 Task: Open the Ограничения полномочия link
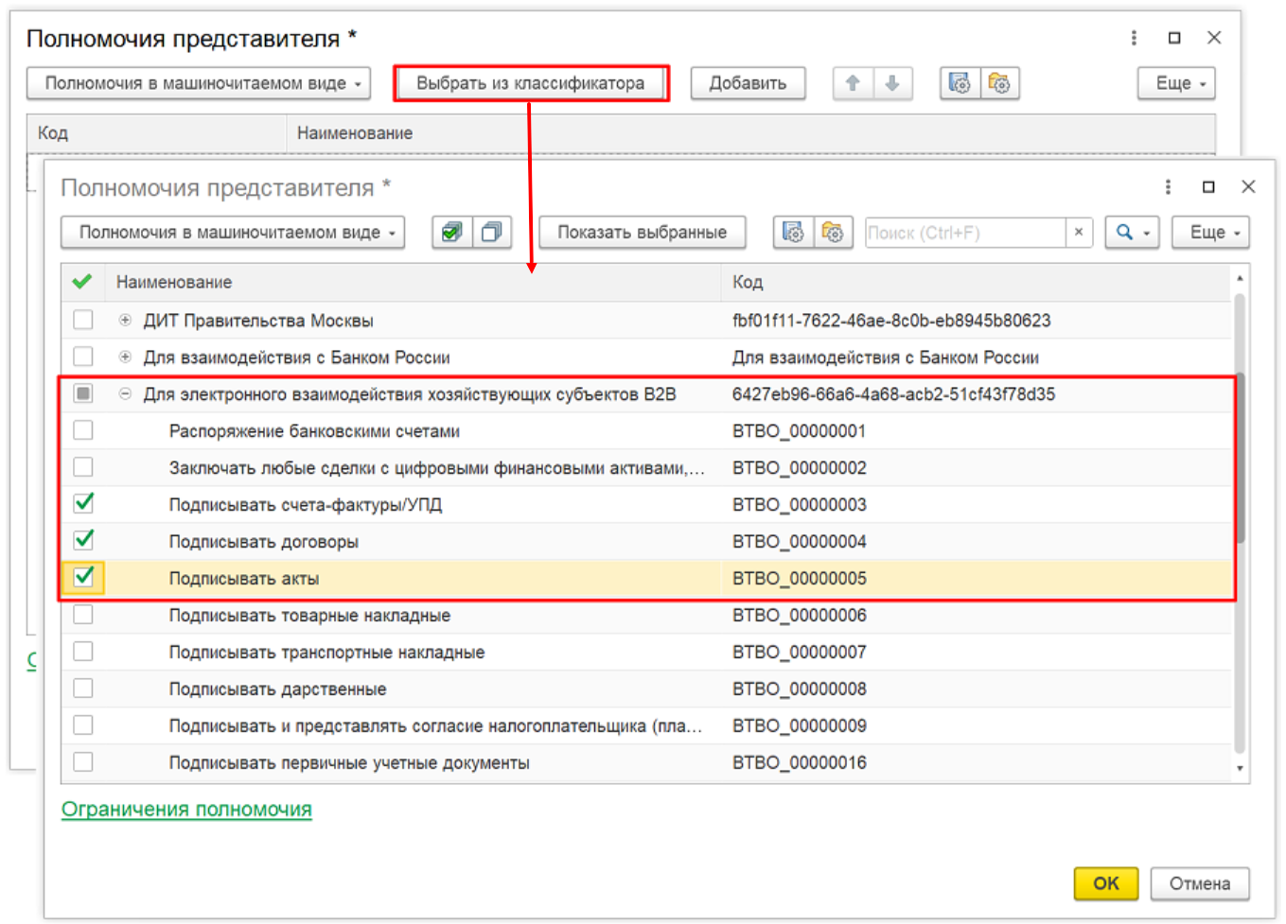coord(186,810)
